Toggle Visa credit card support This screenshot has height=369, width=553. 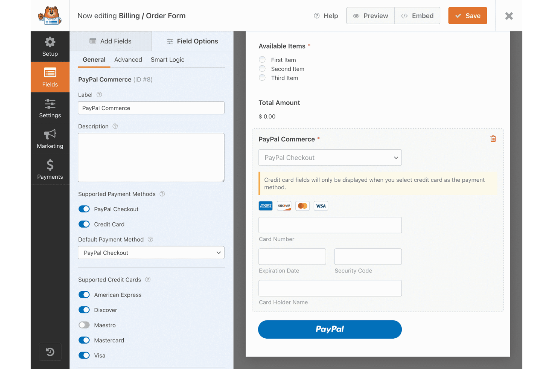84,355
